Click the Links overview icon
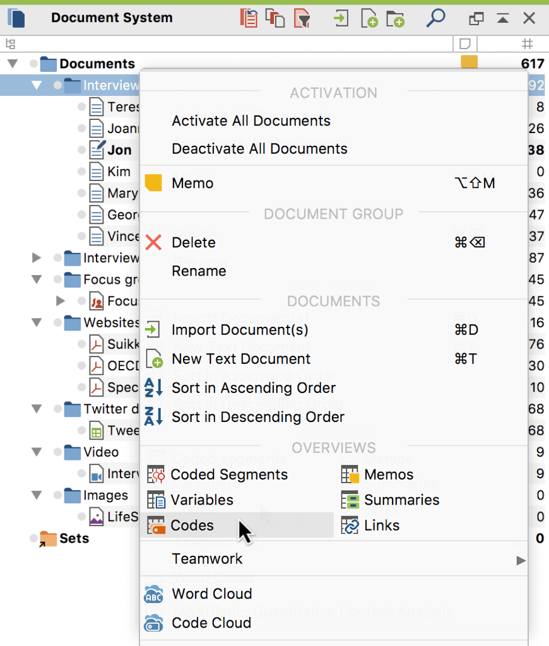 [350, 526]
